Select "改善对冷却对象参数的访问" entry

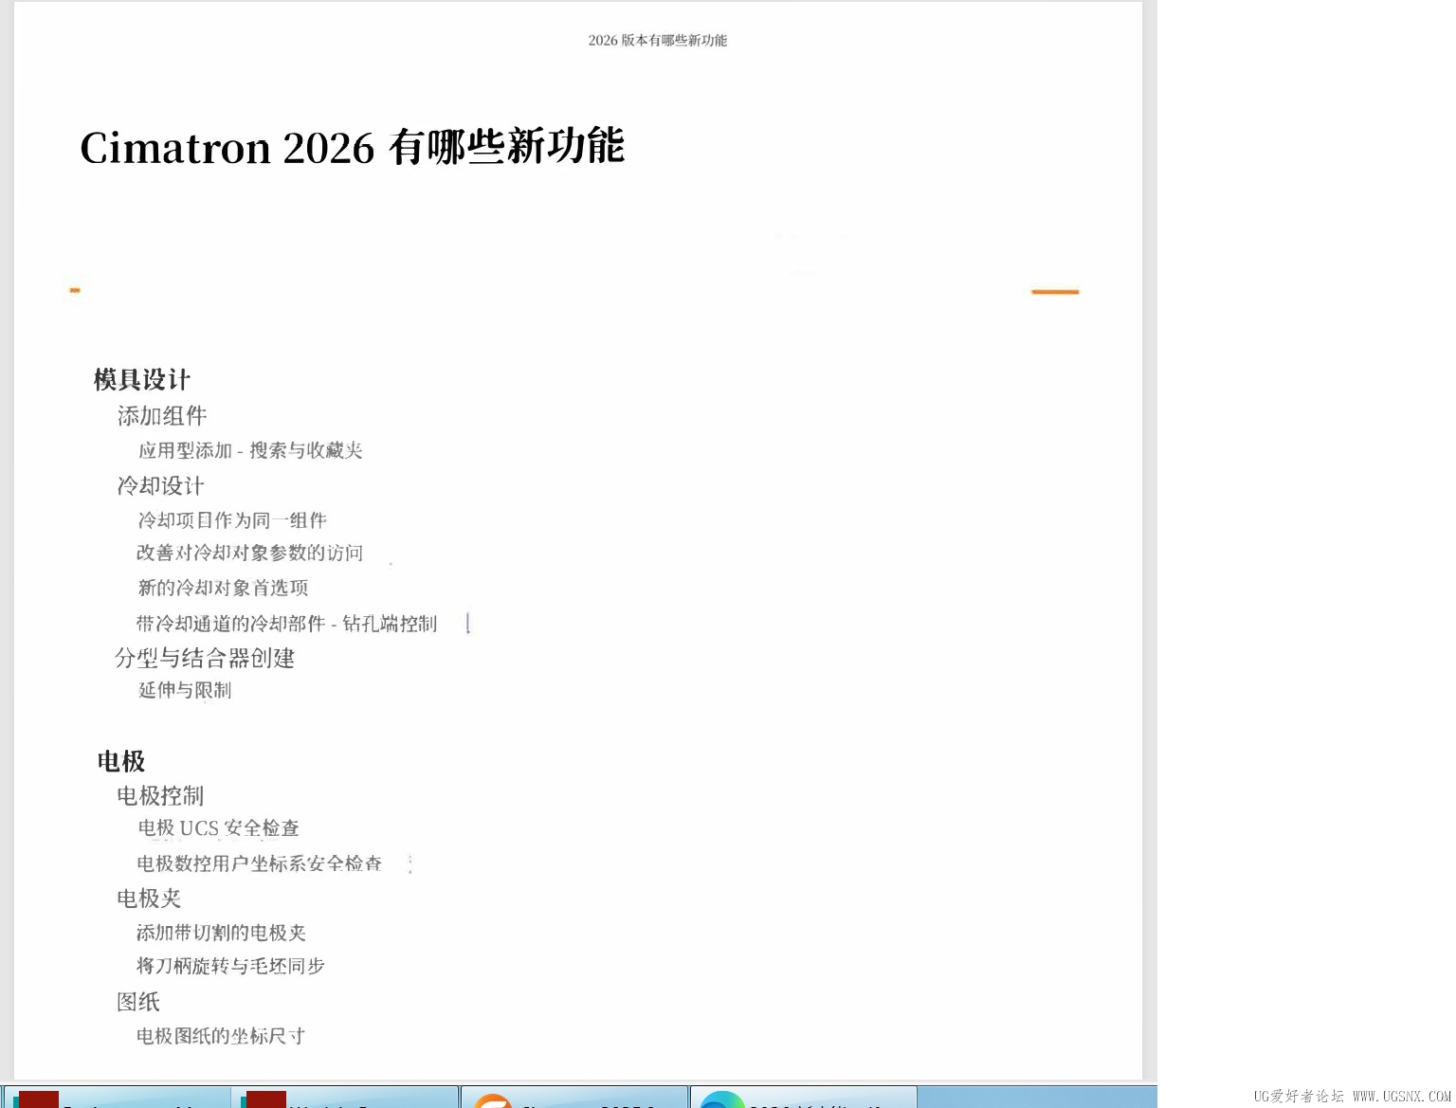249,554
